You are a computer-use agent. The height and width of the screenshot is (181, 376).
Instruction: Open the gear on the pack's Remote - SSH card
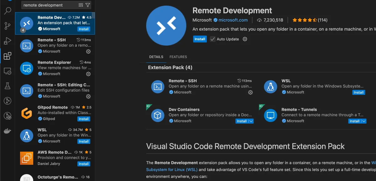pyautogui.click(x=250, y=92)
